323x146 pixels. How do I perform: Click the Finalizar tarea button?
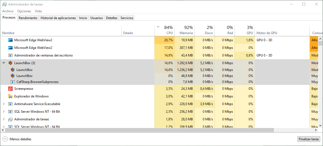click(x=309, y=139)
